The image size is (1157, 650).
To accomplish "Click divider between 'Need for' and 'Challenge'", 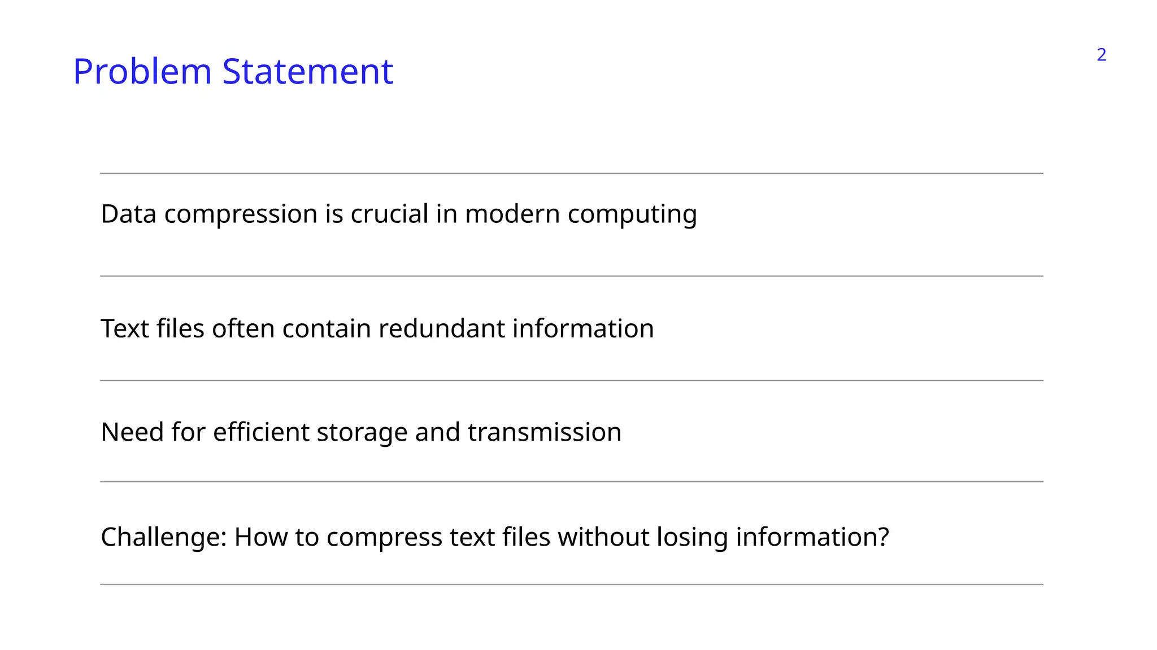I will pyautogui.click(x=571, y=481).
